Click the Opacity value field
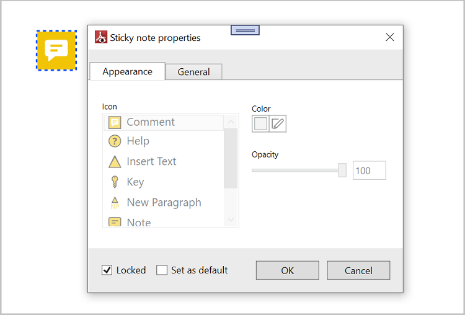The image size is (465, 315). click(x=369, y=171)
